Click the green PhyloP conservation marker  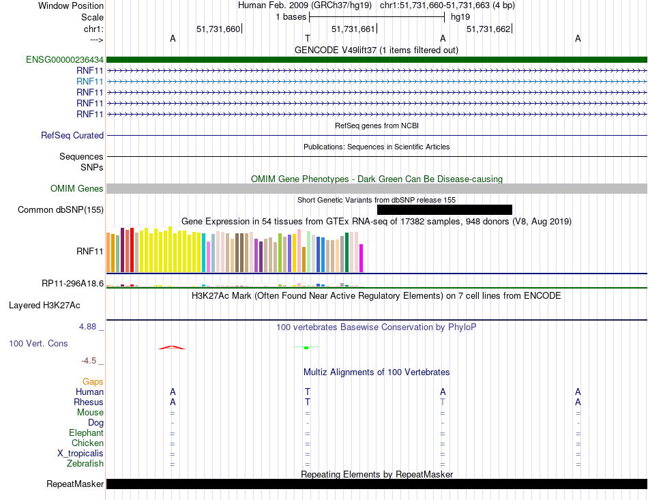pyautogui.click(x=306, y=347)
